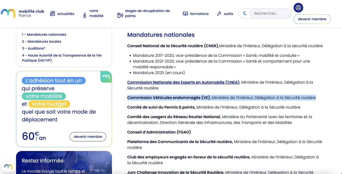Click the Restez informés card heading
Image resolution: width=342 pixels, height=174 pixels.
coord(42,161)
